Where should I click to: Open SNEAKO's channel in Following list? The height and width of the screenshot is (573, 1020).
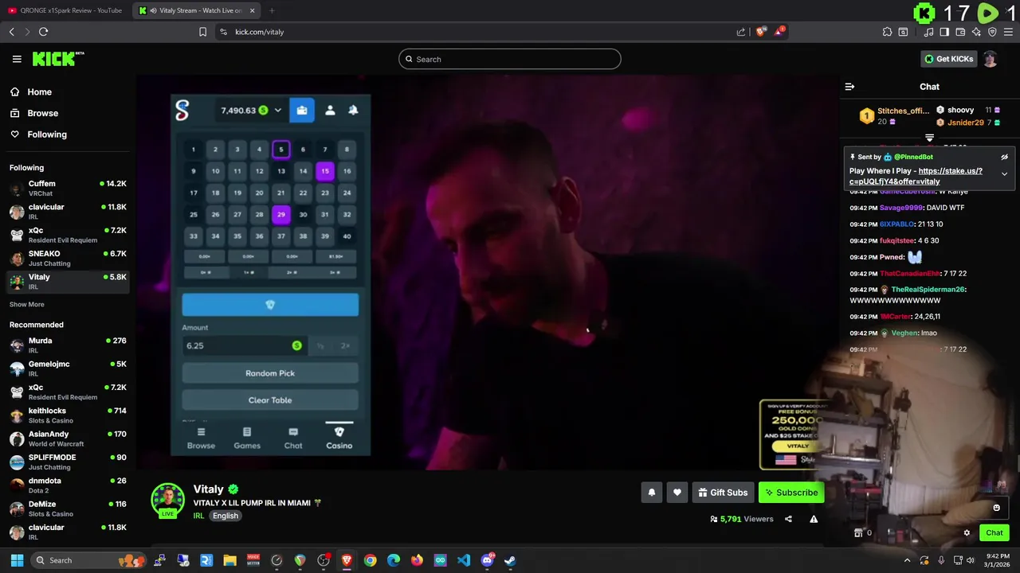coord(68,258)
